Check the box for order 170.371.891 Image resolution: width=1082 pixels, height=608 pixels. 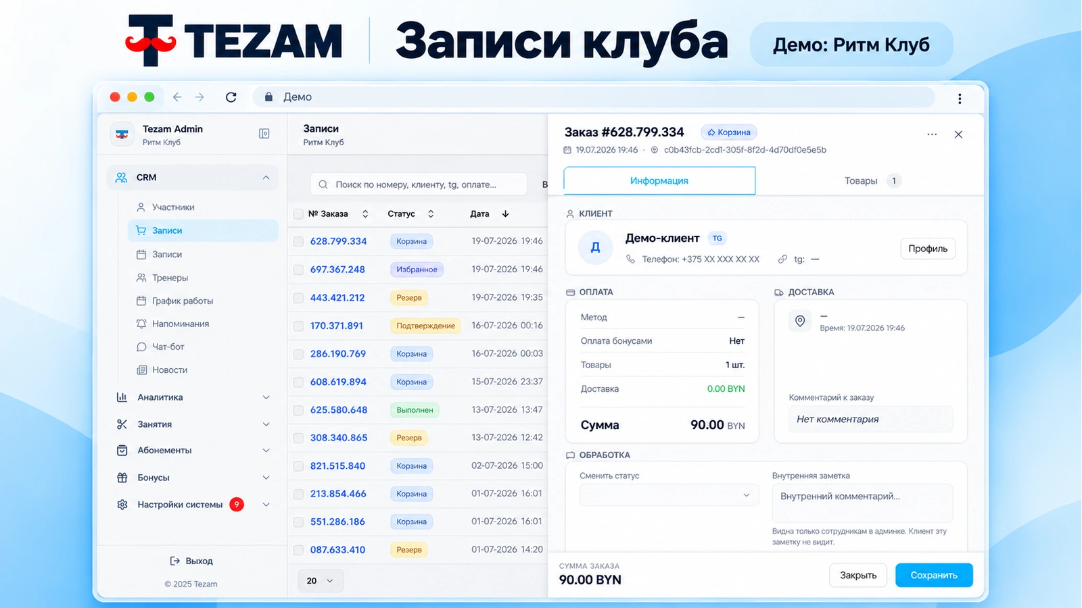click(298, 326)
